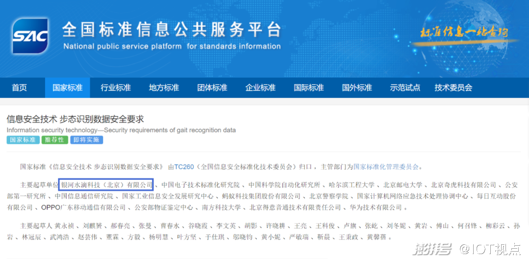The image size is (529, 259).
Task: Select the 国外标准 menu item
Action: [357, 88]
